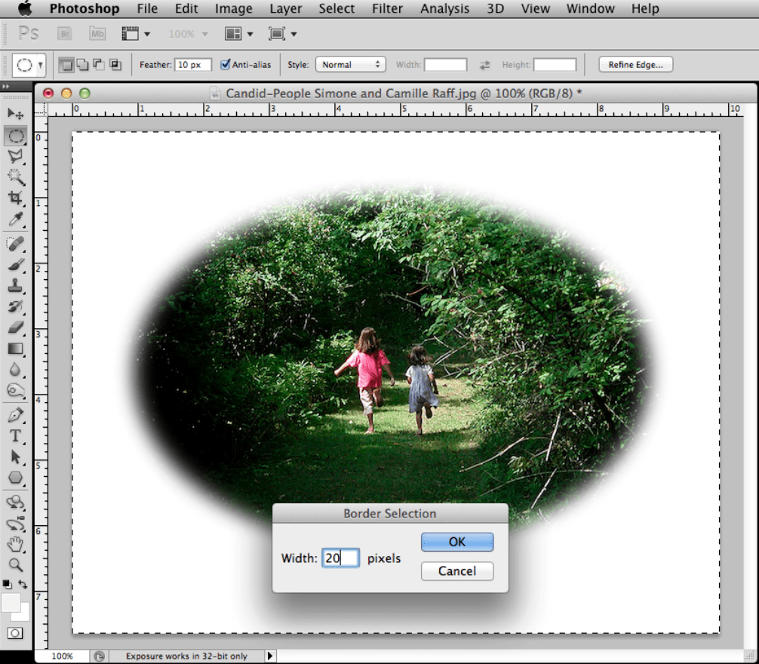
Task: Expand the Arrange Documents dropdown
Action: pyautogui.click(x=239, y=34)
